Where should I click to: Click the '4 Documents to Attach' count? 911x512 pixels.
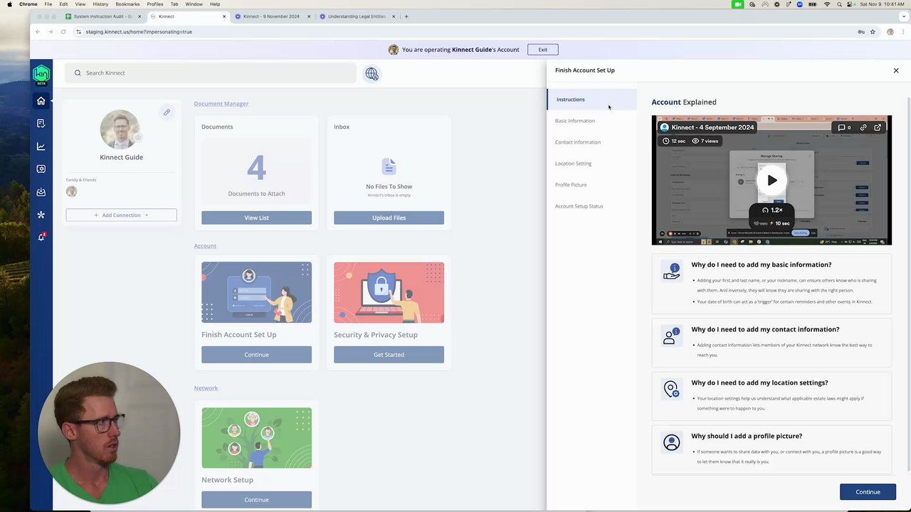256,175
